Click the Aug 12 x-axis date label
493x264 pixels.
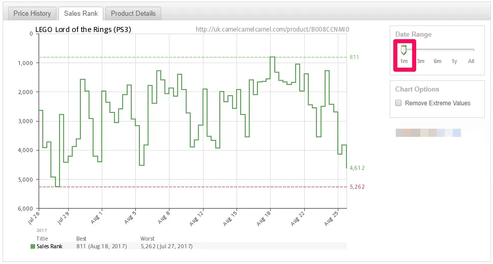196,218
